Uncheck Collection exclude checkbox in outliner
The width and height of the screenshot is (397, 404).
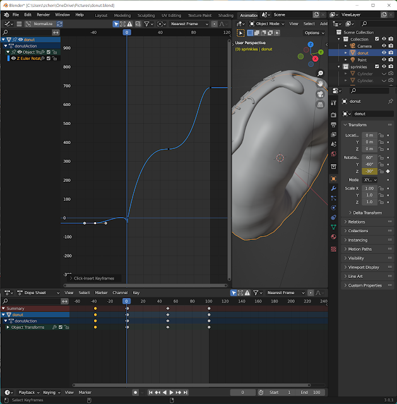pos(377,39)
